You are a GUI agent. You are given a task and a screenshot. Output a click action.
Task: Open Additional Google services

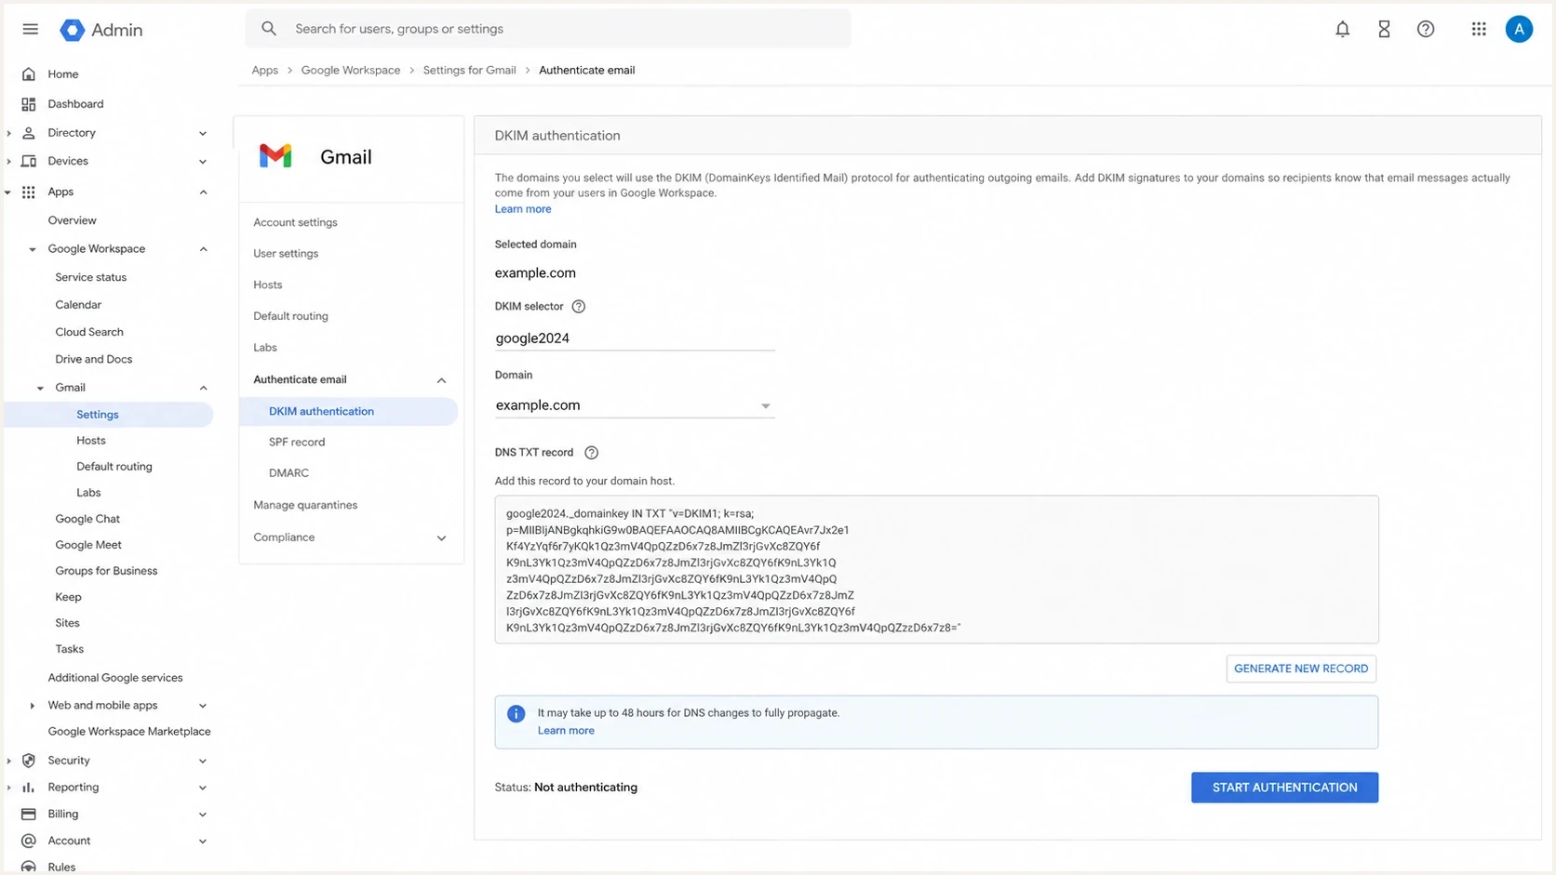115,678
